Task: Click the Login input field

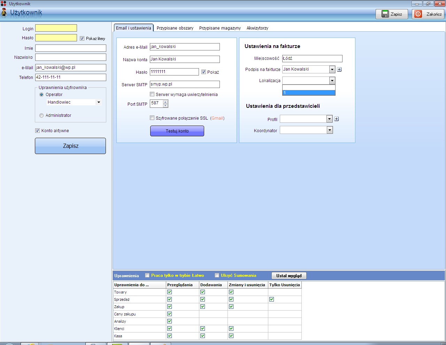Action: point(56,28)
